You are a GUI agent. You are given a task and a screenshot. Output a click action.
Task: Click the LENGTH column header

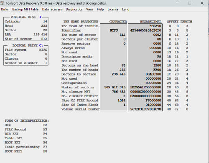click(186, 22)
